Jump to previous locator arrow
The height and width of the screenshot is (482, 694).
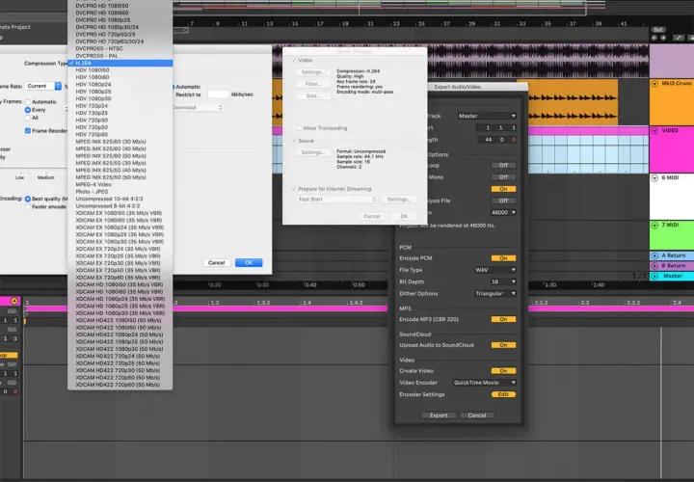click(x=654, y=38)
